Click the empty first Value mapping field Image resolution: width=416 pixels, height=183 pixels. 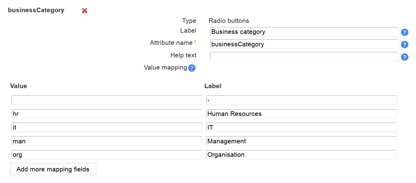tap(107, 100)
